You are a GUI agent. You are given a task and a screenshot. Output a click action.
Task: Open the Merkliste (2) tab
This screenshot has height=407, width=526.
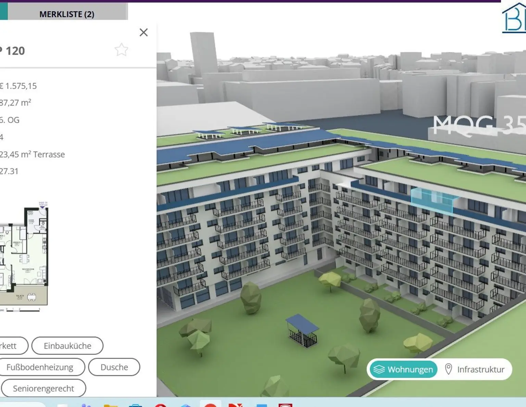tap(67, 14)
